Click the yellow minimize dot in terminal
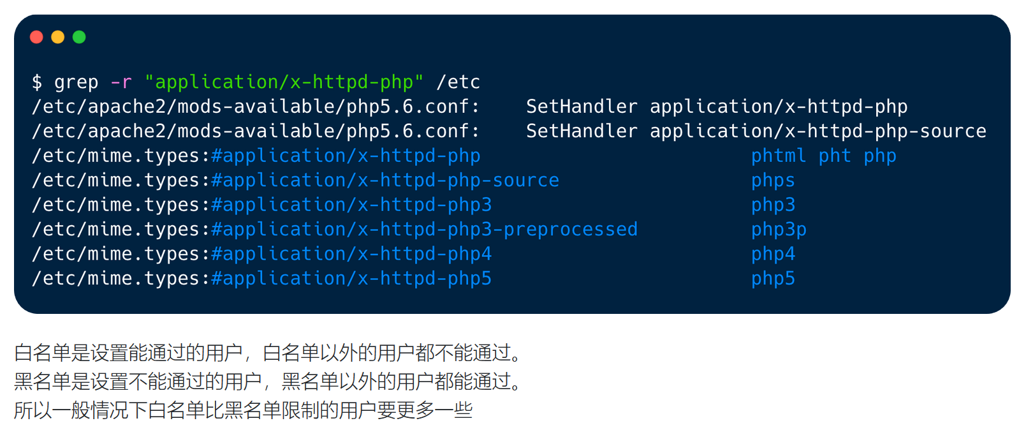1026x430 pixels. point(58,37)
